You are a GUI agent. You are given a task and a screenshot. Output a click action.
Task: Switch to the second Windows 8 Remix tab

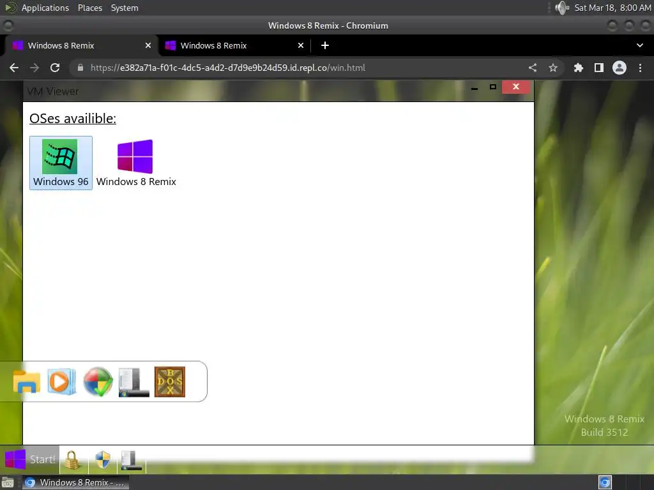[x=234, y=45]
